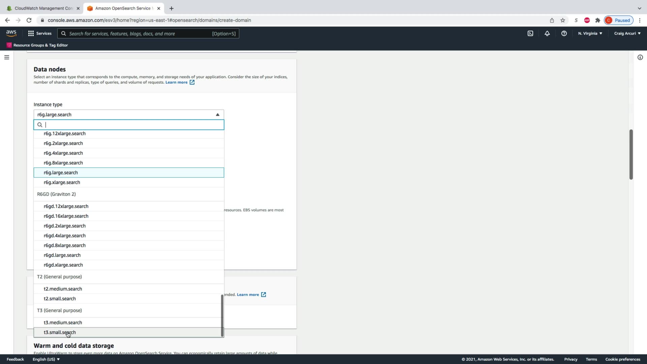The height and width of the screenshot is (364, 647).
Task: Open the notifications bell icon
Action: tap(547, 33)
